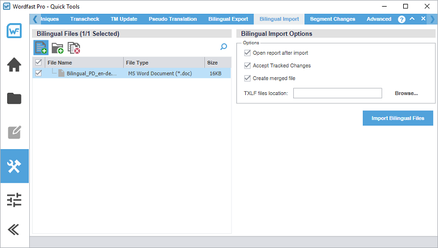Open the Projects folder sidebar icon
This screenshot has height=248, width=438.
point(14,99)
